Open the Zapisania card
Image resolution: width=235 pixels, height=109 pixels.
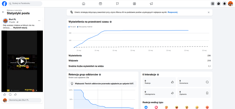click(194, 93)
